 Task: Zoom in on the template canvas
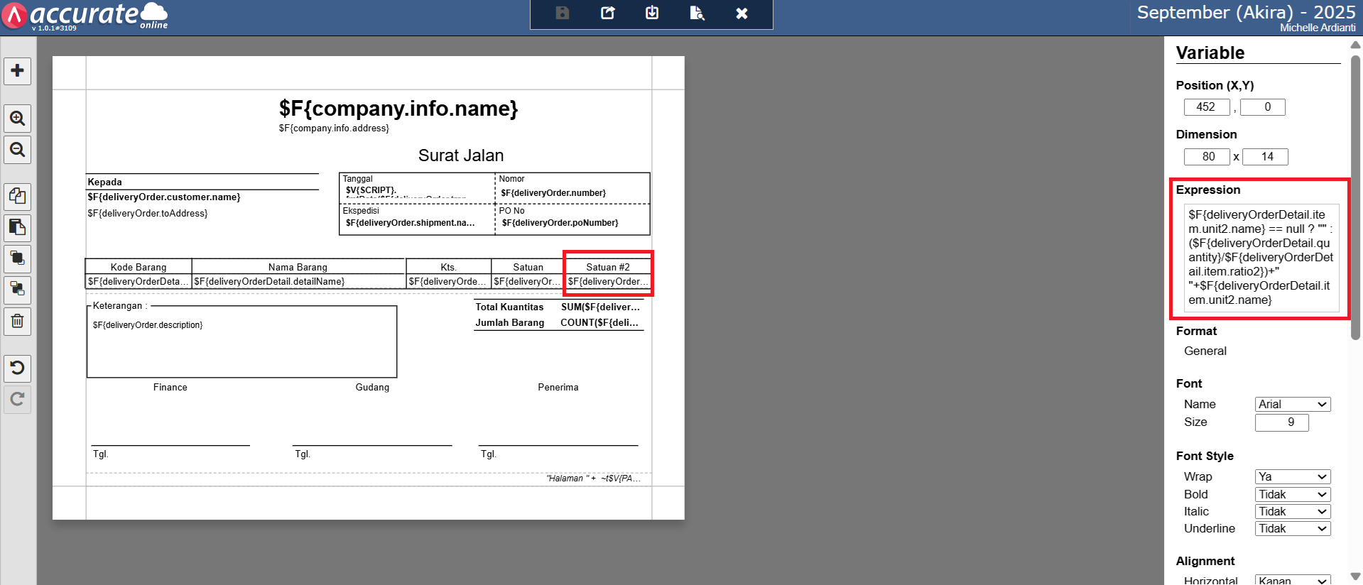18,119
